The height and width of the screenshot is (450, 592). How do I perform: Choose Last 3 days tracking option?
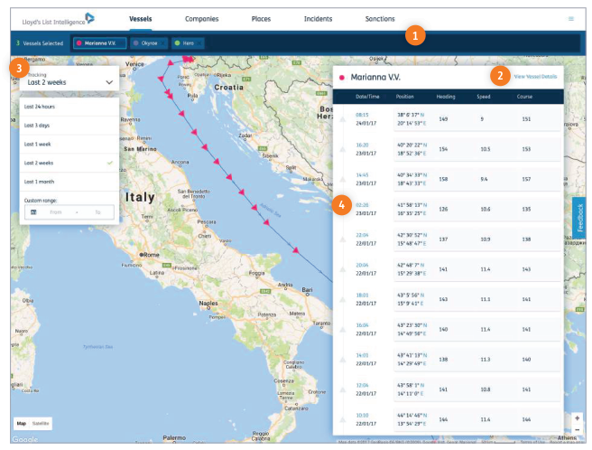tap(69, 126)
